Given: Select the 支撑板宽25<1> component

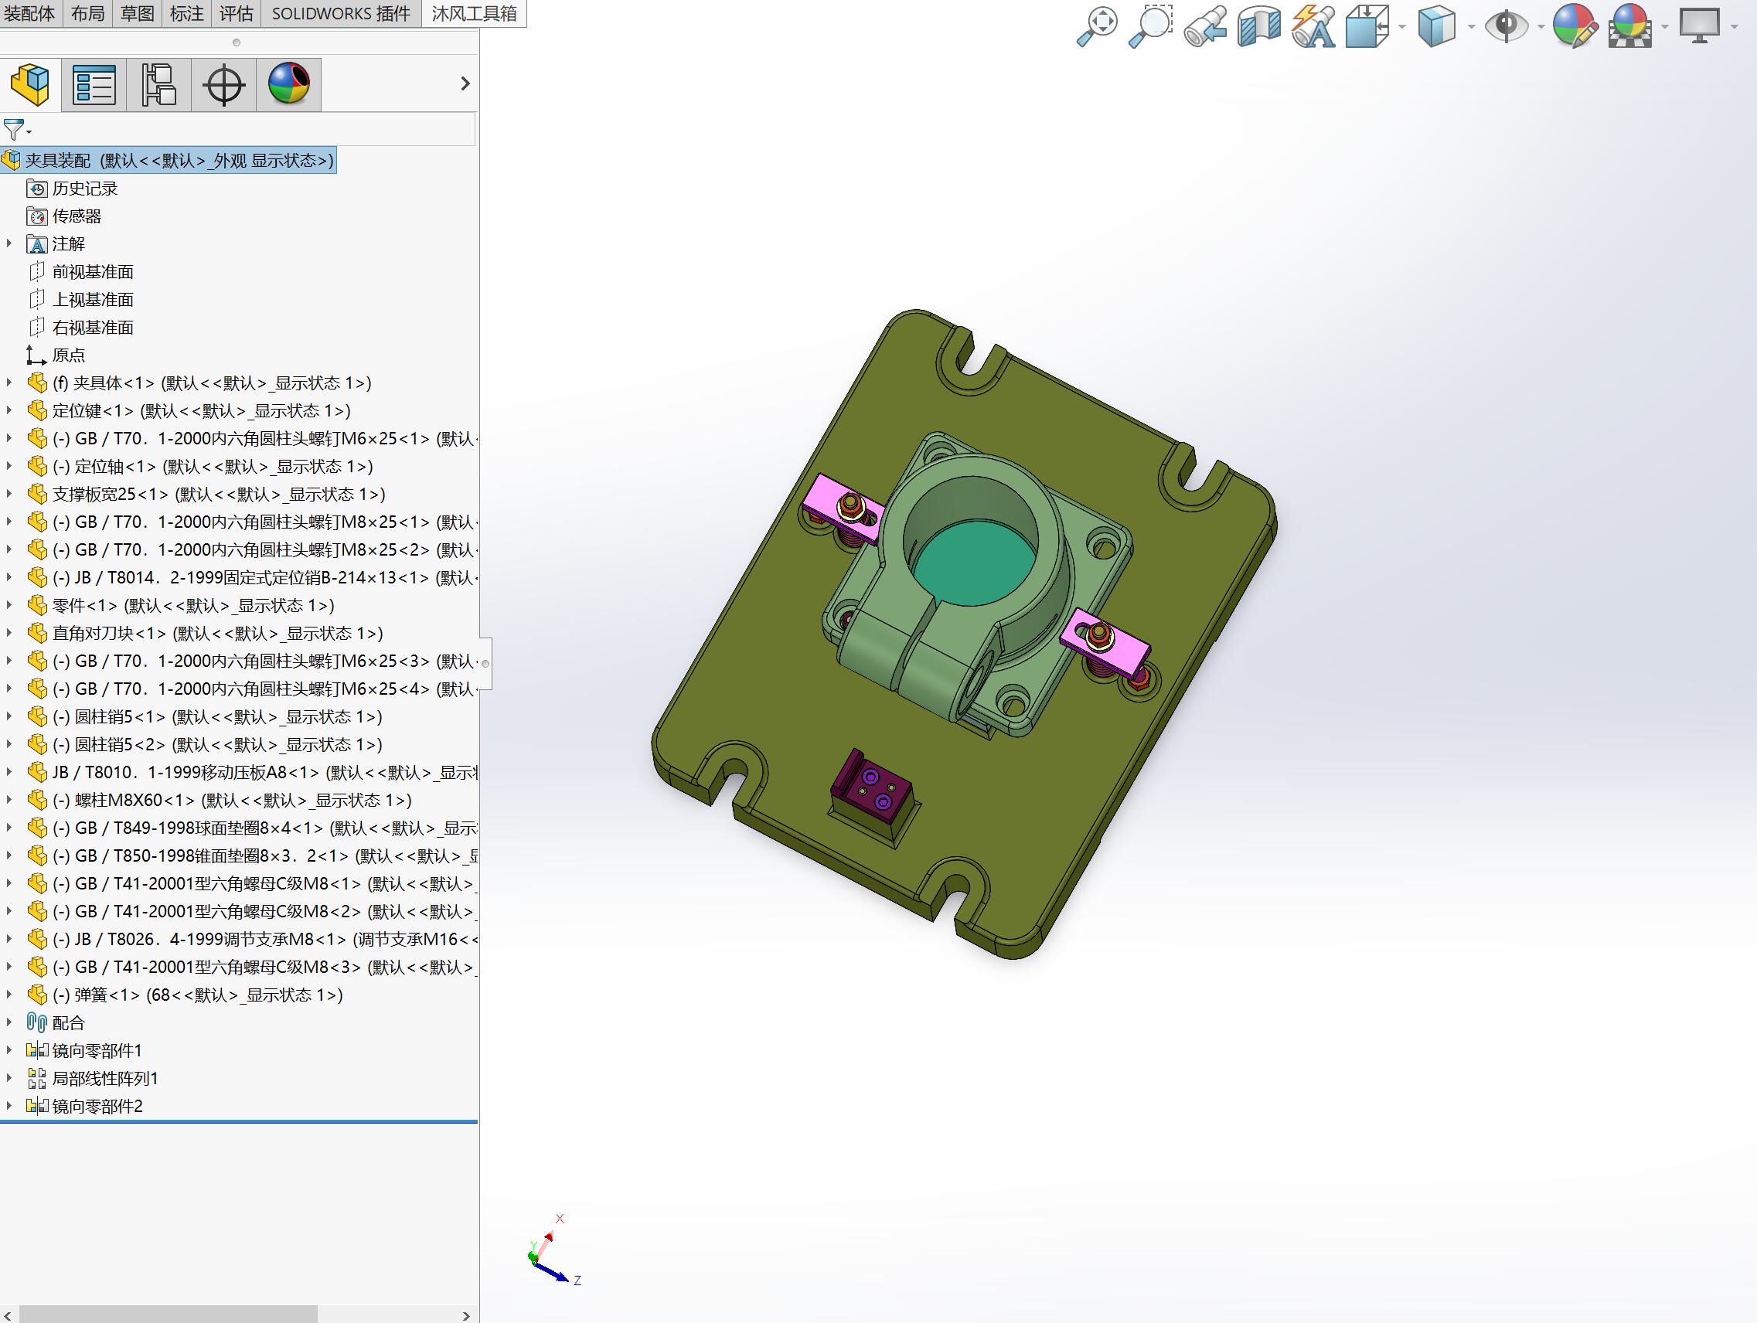Looking at the screenshot, I should click(x=206, y=494).
